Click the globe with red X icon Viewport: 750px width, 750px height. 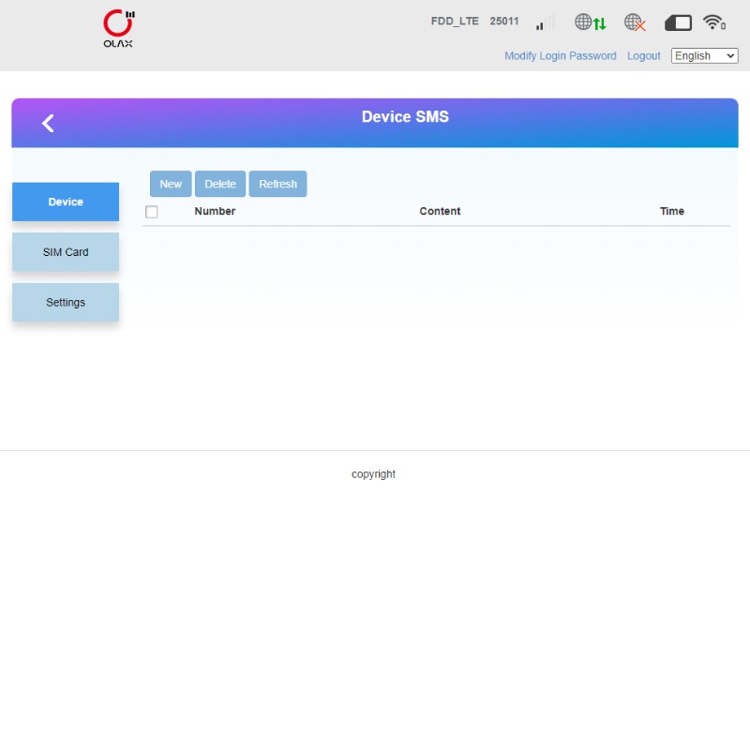pos(635,22)
